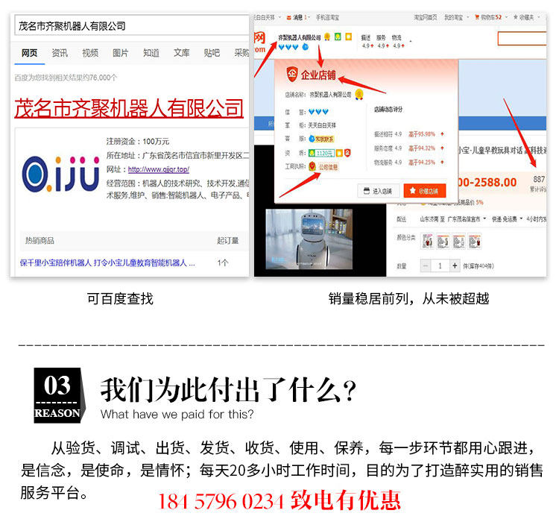Click the 热销商品 column header

click(x=40, y=240)
